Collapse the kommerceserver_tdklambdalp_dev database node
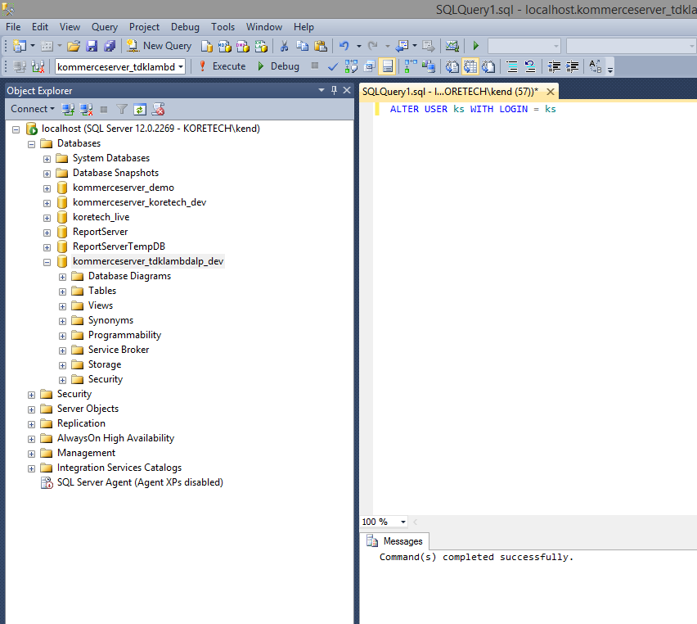The width and height of the screenshot is (697, 624). 47,262
